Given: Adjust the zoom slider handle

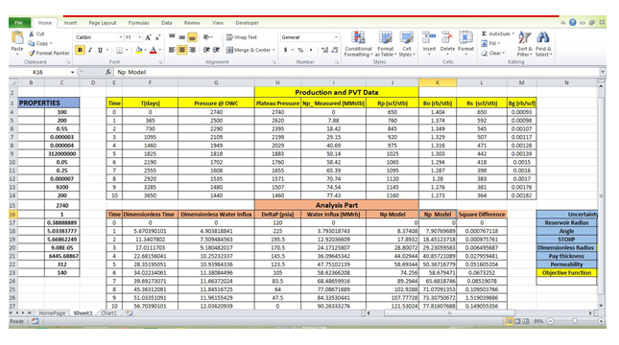Looking at the screenshot, I should click(x=575, y=321).
